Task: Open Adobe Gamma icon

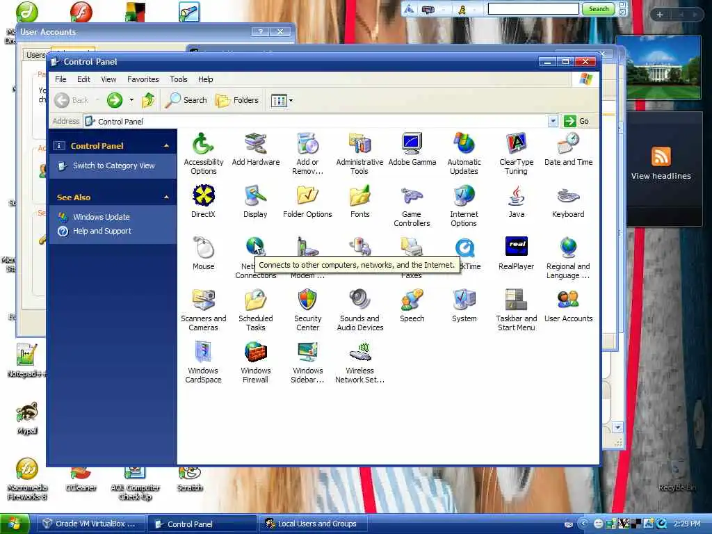Action: click(x=412, y=149)
